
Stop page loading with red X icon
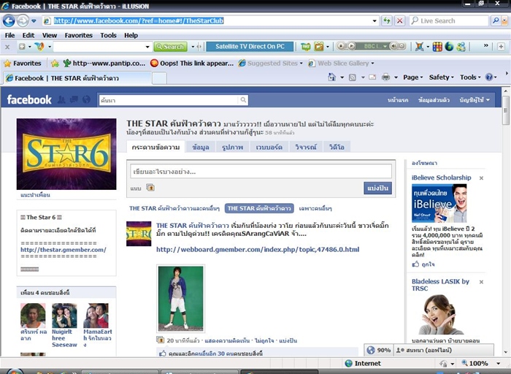click(399, 21)
